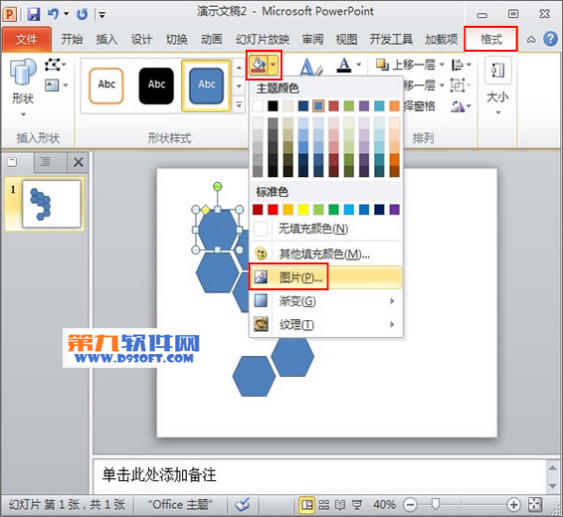Open the 文件 menu
Image resolution: width=563 pixels, height=517 pixels.
click(27, 39)
